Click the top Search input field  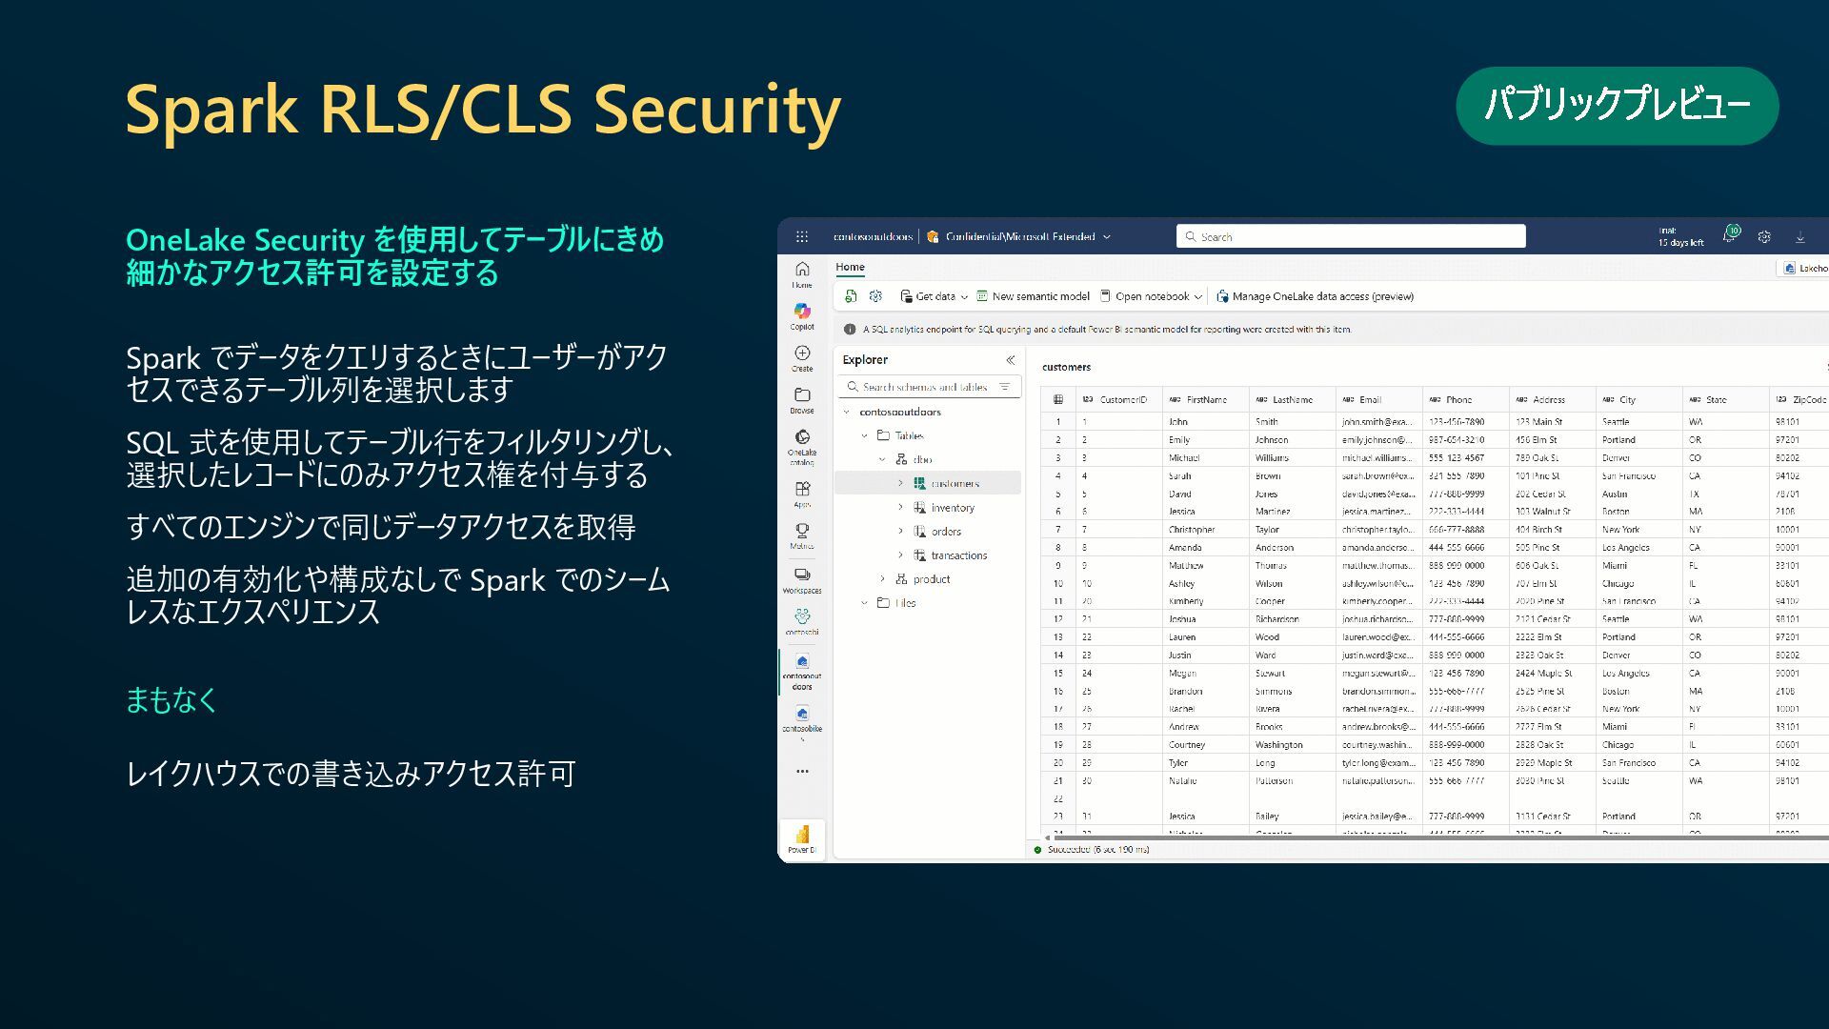(1350, 236)
